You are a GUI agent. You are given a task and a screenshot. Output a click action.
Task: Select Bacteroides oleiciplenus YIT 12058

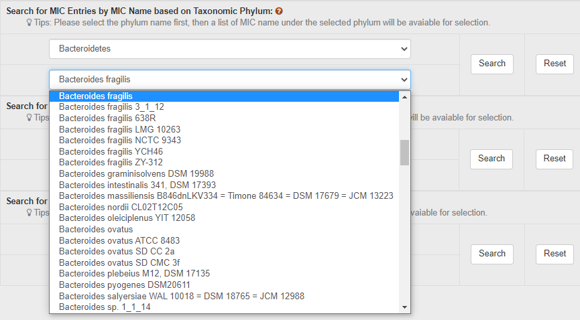click(x=127, y=218)
